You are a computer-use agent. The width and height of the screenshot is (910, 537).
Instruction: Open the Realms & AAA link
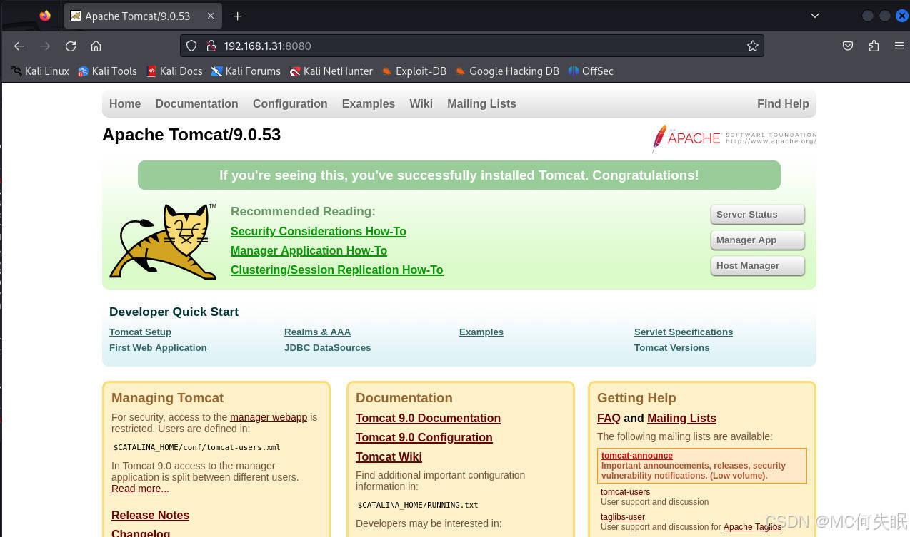[x=317, y=332]
